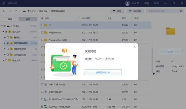Expand the 存在文件 tree node

coord(4,60)
